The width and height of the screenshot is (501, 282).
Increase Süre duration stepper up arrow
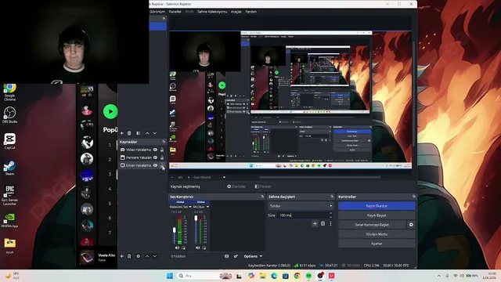click(330, 213)
